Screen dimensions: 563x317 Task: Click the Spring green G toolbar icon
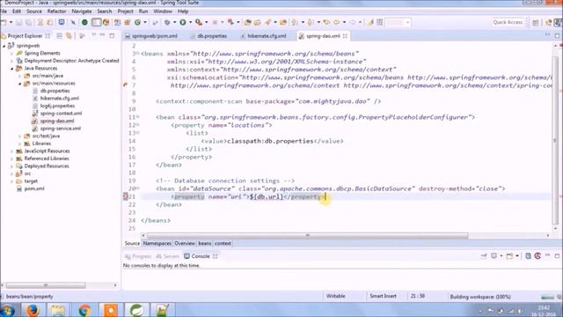137,22
